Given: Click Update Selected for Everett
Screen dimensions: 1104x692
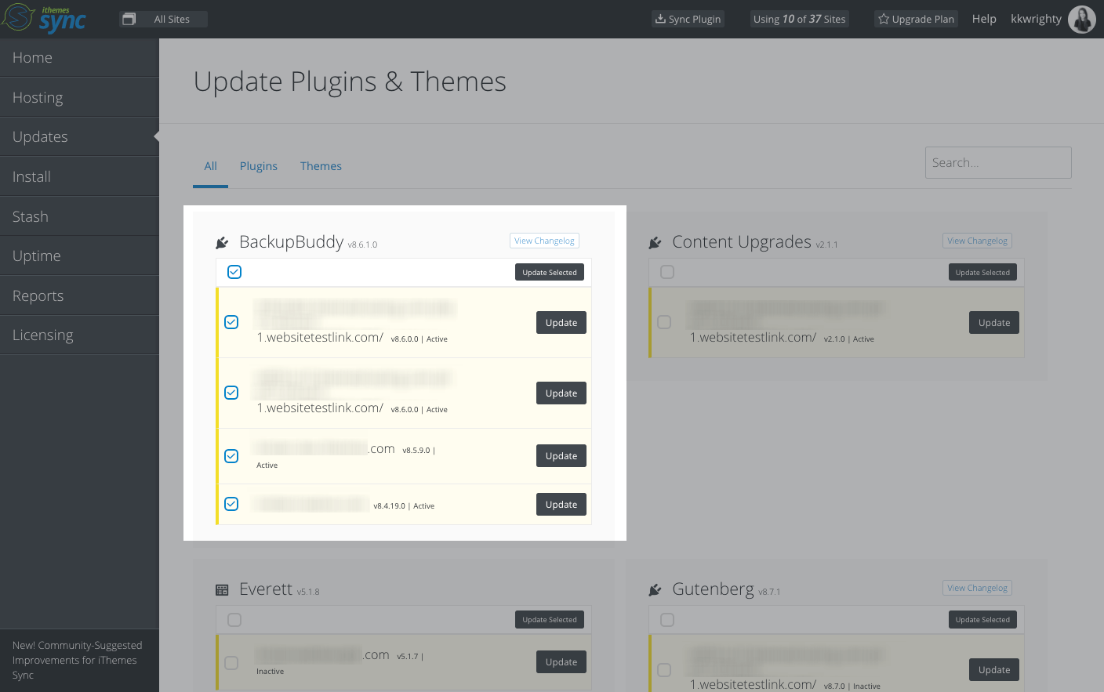Looking at the screenshot, I should 550,620.
